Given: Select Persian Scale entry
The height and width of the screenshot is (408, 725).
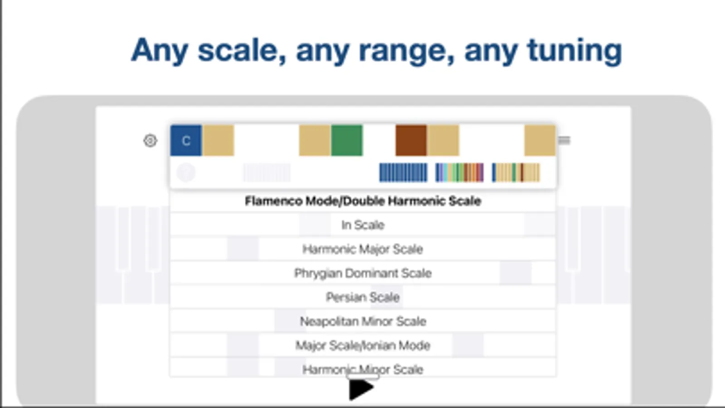Looking at the screenshot, I should click(x=363, y=297).
